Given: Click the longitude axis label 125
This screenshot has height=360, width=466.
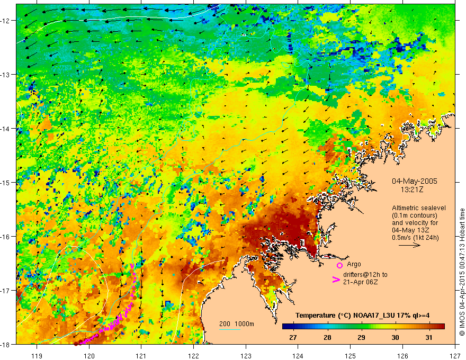Looking at the screenshot, I should coord(351,356).
